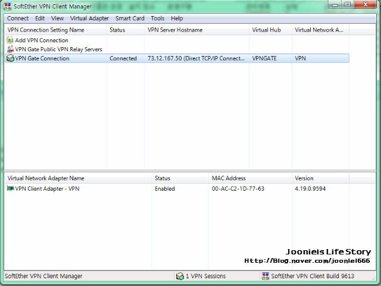
Task: Close the SoftEther VPN Client Manager window
Action: [365, 5]
